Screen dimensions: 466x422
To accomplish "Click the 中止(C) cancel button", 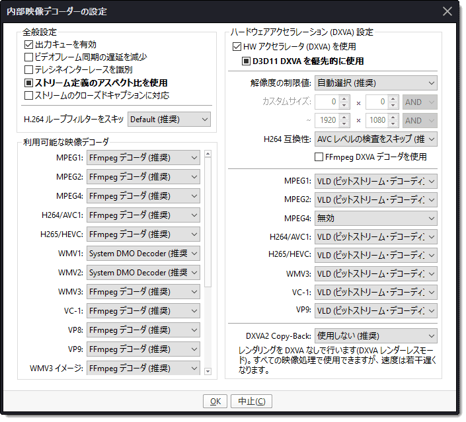I will coord(251,402).
